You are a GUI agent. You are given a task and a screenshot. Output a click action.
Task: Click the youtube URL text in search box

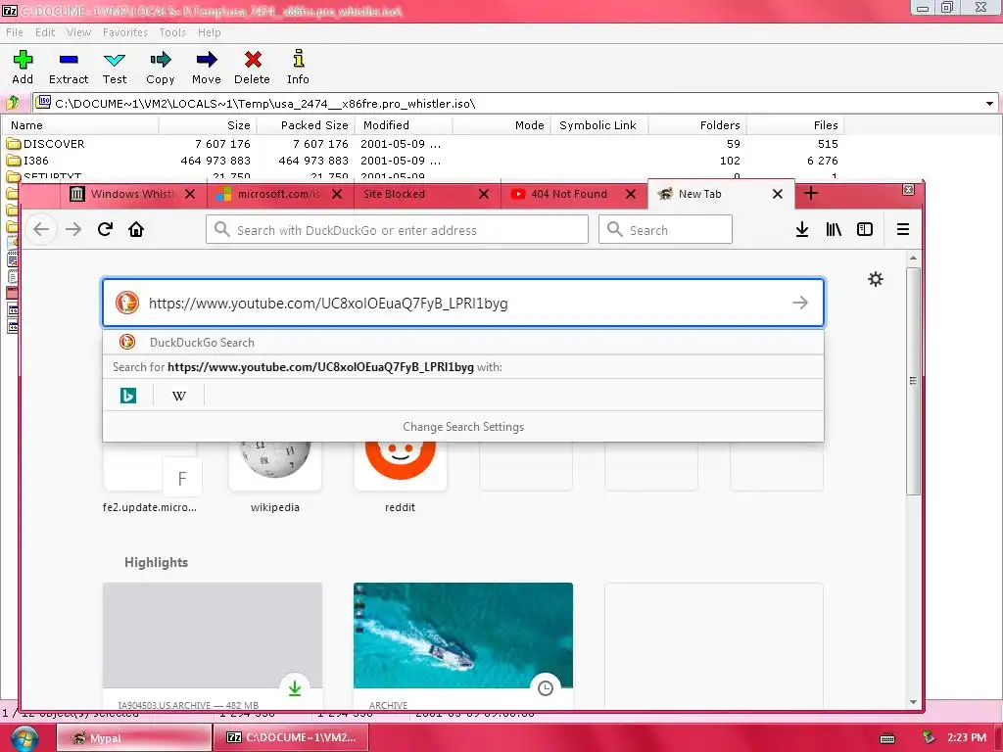(x=328, y=304)
